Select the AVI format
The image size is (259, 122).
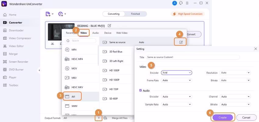pyautogui.click(x=80, y=97)
